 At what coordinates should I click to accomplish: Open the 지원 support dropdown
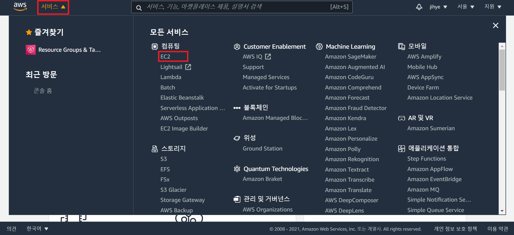click(493, 7)
